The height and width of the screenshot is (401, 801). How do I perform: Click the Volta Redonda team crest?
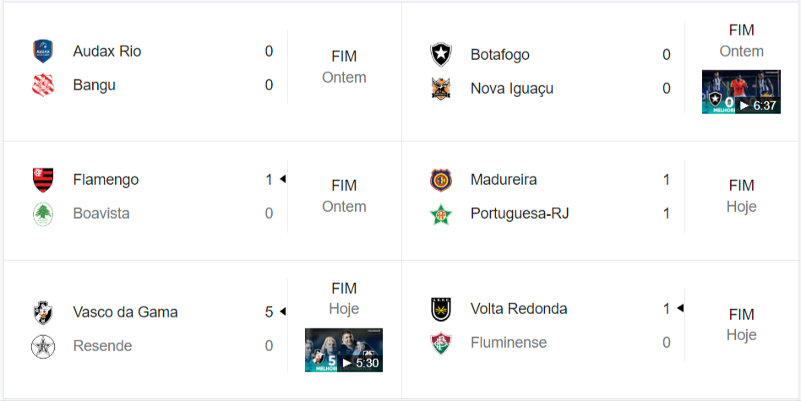(440, 309)
